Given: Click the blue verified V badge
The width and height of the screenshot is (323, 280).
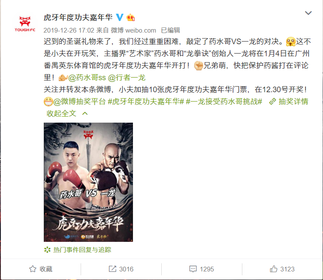Looking at the screenshot, I should [x=120, y=17].
